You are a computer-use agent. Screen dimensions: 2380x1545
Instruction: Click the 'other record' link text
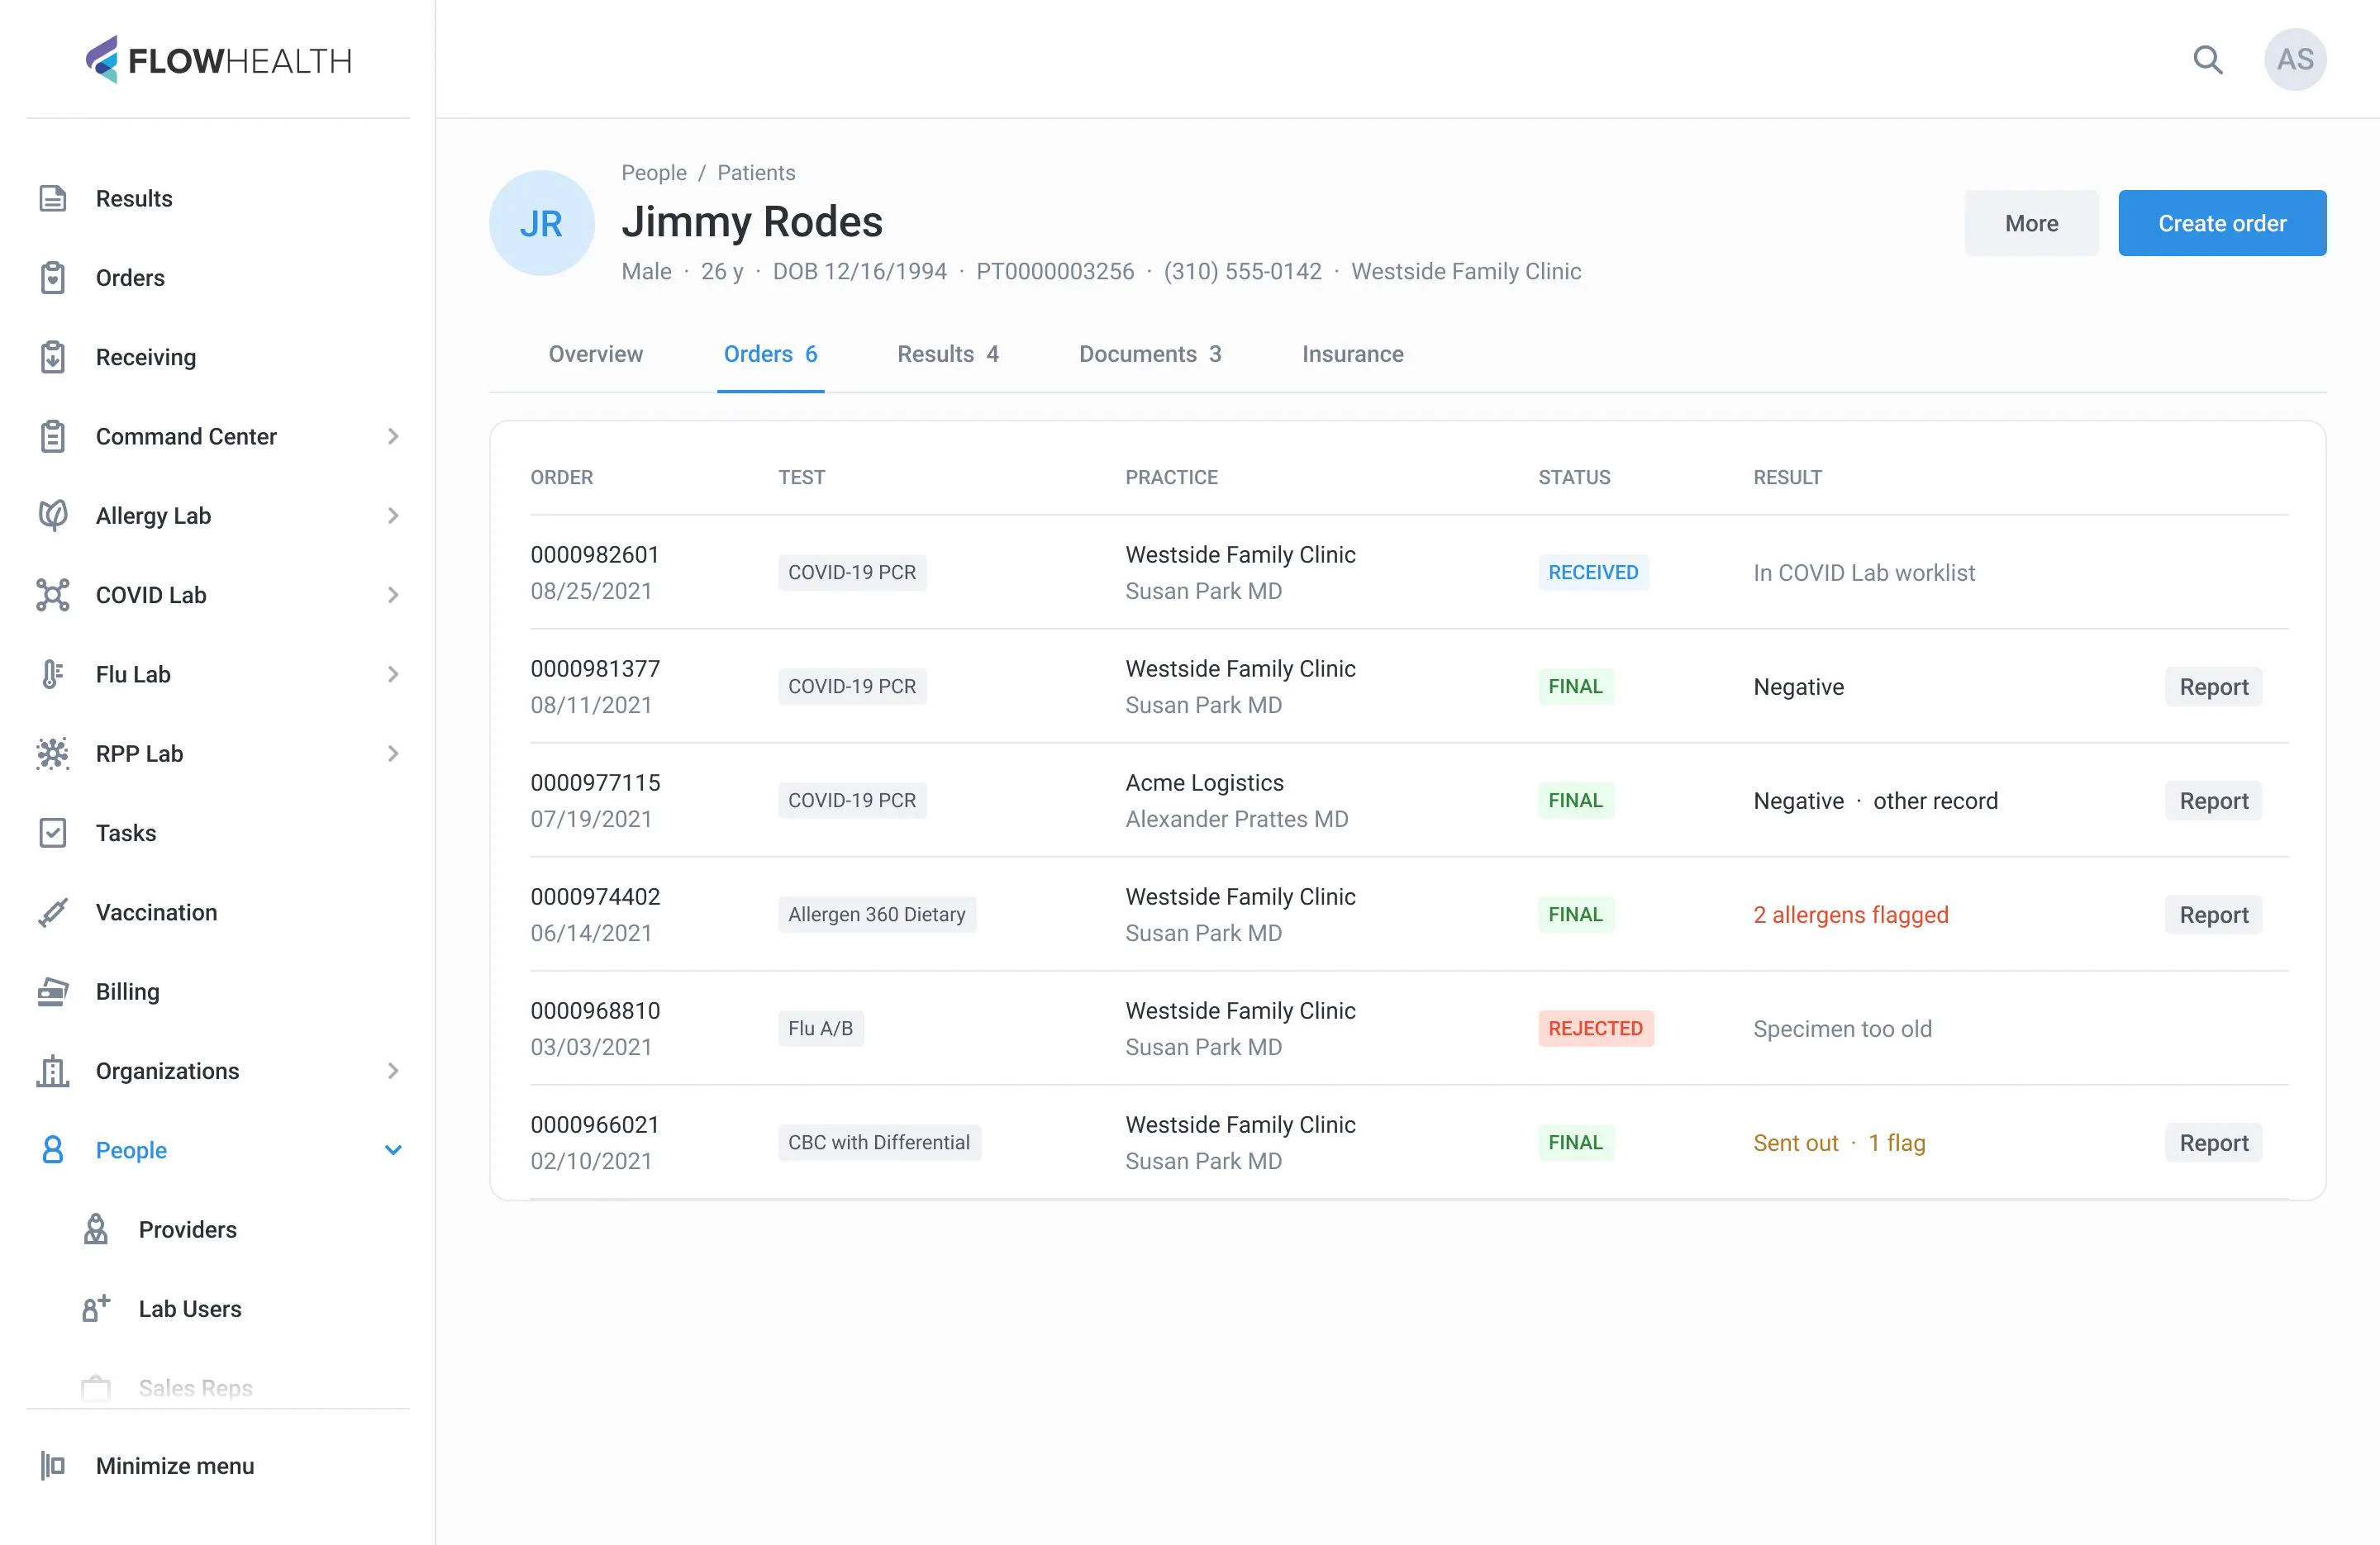point(1935,801)
